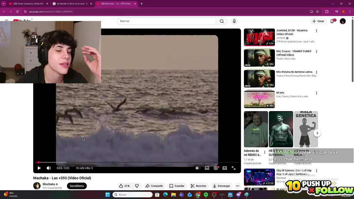Open video player settings gear
This screenshot has height=199, width=354.
click(216, 168)
